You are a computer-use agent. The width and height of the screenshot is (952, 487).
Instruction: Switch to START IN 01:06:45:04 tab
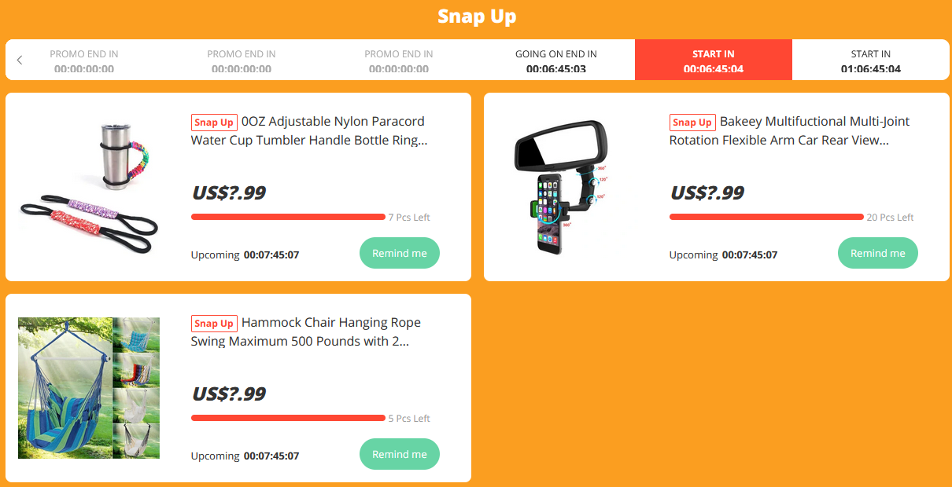871,60
